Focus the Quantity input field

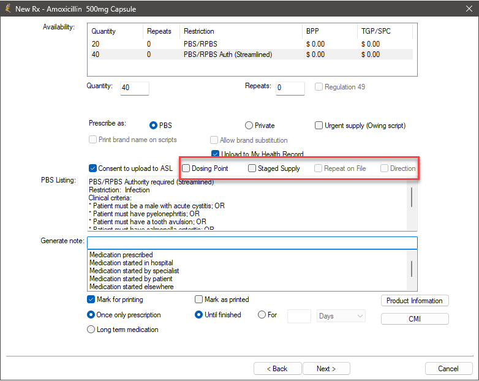coord(134,88)
